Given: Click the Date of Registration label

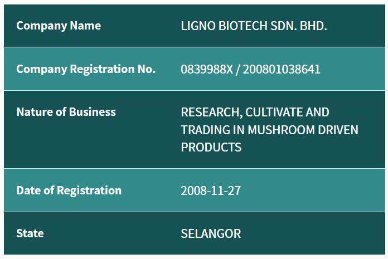Looking at the screenshot, I should coord(69,190).
